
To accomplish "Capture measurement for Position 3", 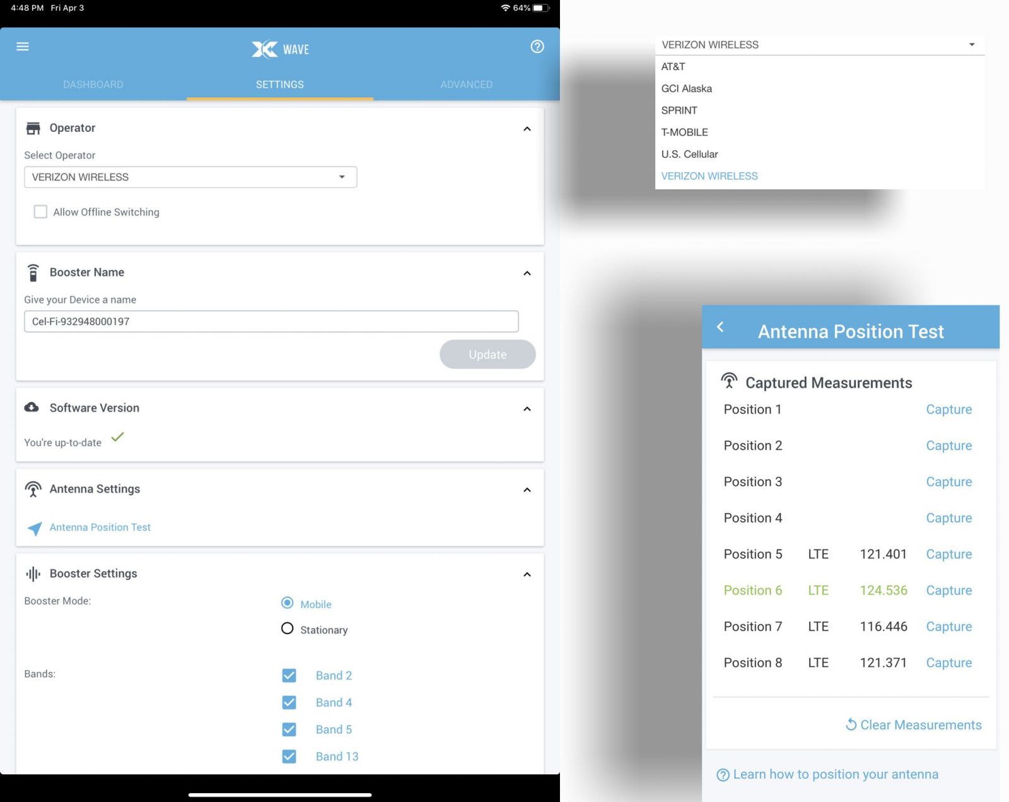I will (x=948, y=482).
